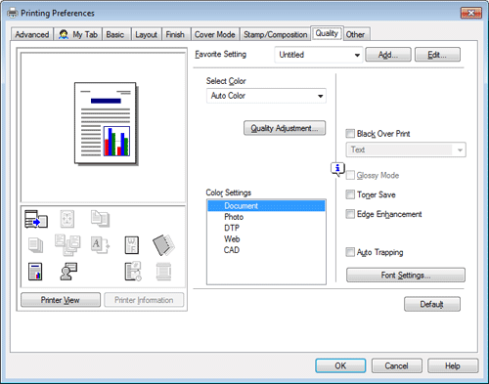This screenshot has width=489, height=384.
Task: Click the Default button
Action: pyautogui.click(x=432, y=304)
